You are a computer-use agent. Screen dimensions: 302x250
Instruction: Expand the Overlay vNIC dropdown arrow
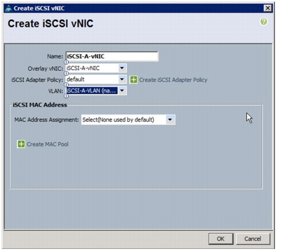(x=122, y=68)
